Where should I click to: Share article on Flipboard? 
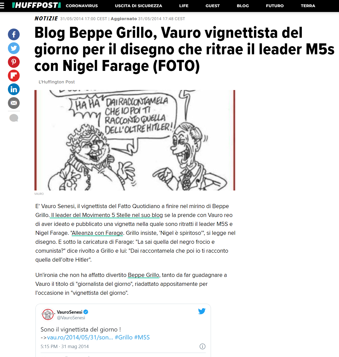click(x=14, y=76)
